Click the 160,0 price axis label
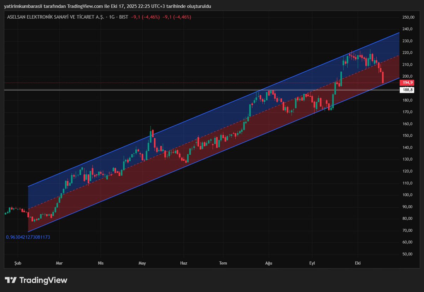Screen dimensions: 424x292 [407, 124]
